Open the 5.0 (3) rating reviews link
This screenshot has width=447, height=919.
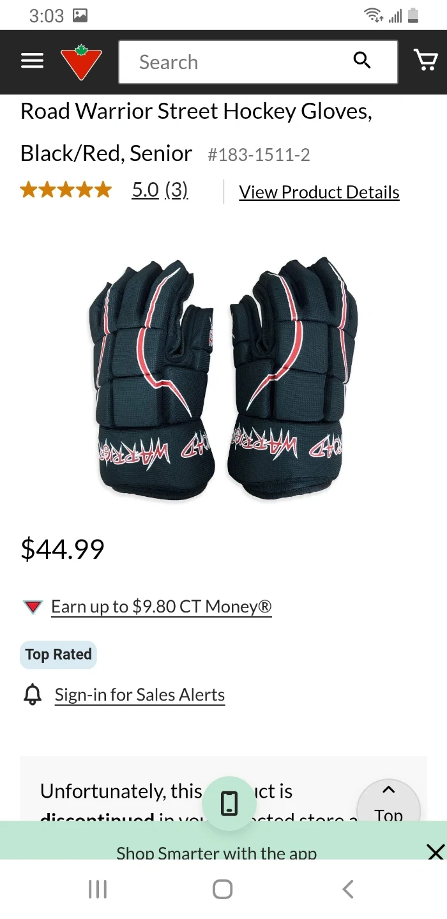[x=160, y=190]
